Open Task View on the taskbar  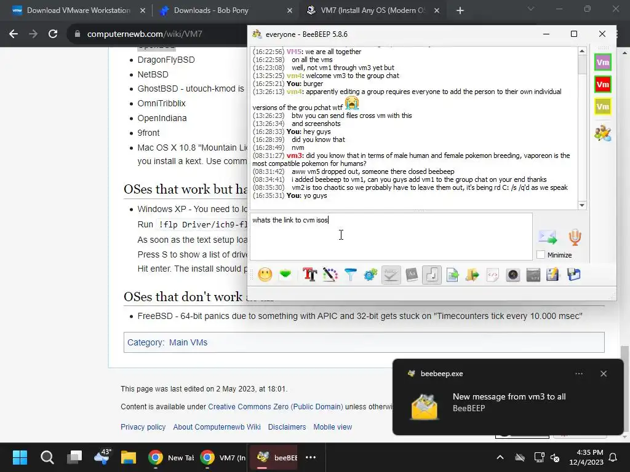[74, 457]
